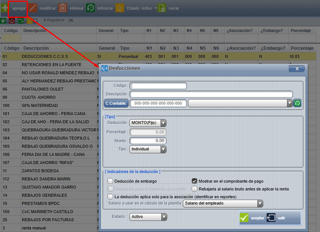The width and height of the screenshot is (320, 232).
Task: Click the green filter funnel icon
Action: 3,21
